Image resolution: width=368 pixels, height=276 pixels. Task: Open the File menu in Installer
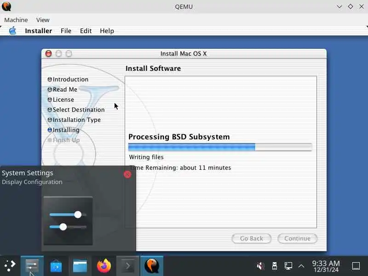tap(66, 31)
